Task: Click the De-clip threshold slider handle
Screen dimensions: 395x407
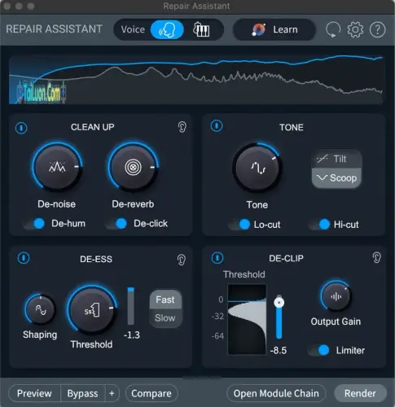Action: (x=279, y=302)
